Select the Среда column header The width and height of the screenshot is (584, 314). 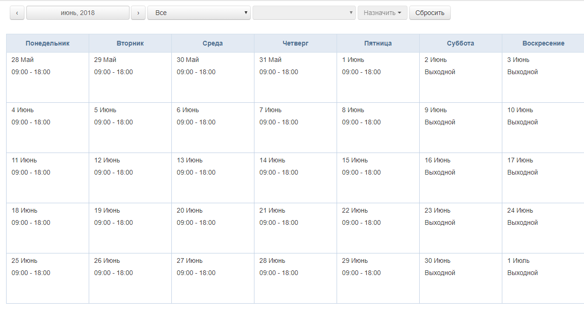point(213,43)
